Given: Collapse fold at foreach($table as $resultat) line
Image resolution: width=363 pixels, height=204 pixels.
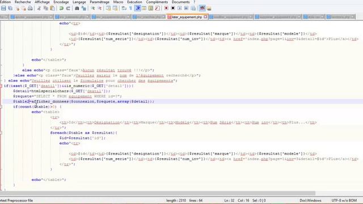Looking at the screenshot, I should pos(1,133).
